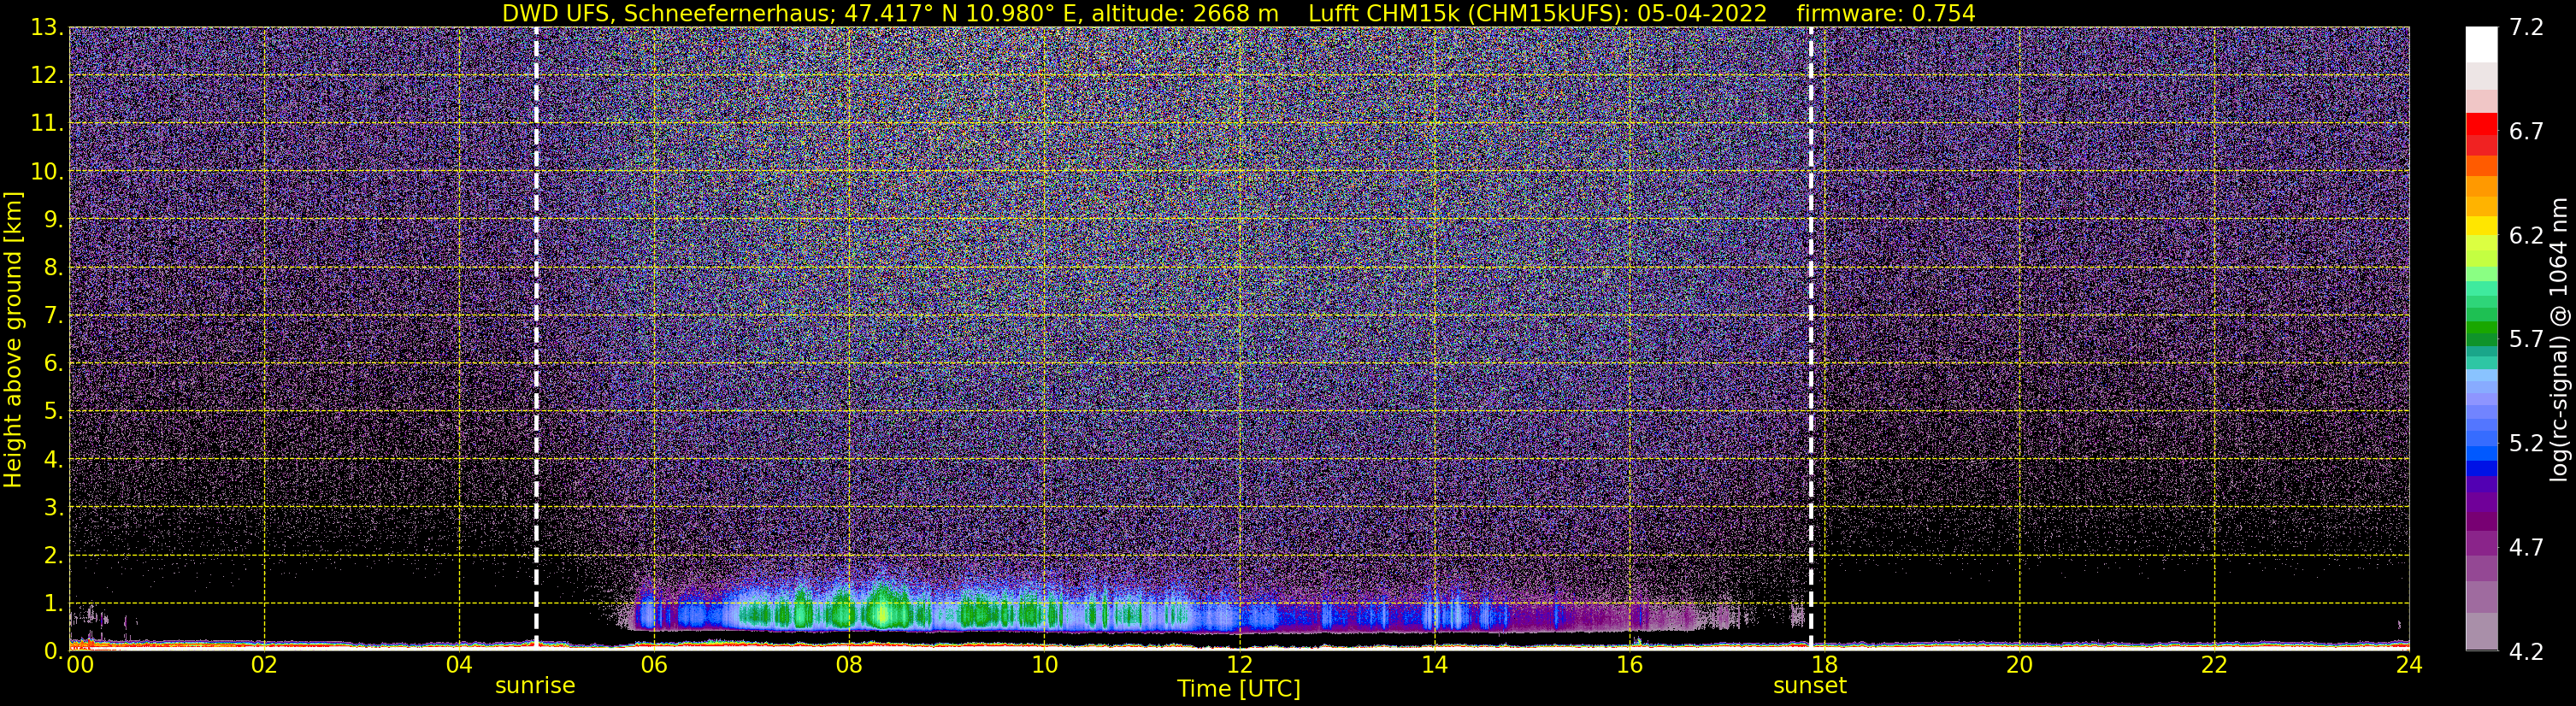Click the 'firmware: 0.754' title text

click(x=1886, y=14)
